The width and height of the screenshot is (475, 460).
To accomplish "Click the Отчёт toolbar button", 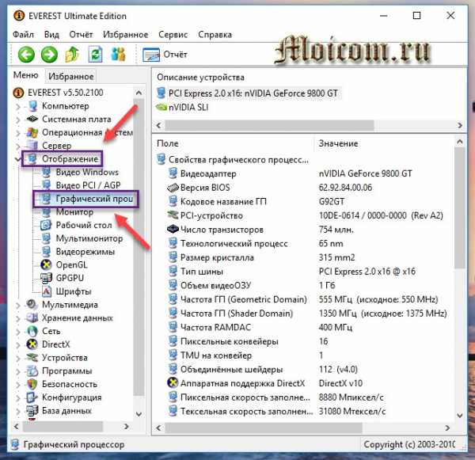I will tap(165, 55).
